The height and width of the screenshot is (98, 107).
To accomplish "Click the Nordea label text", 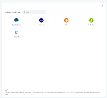I will tap(41, 25).
